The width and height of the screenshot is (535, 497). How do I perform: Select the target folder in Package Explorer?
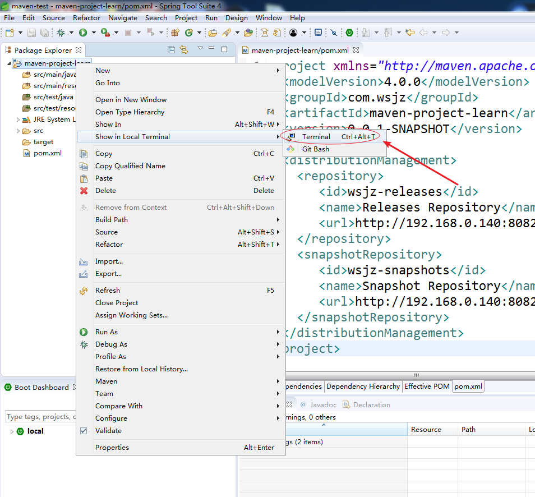pos(38,142)
